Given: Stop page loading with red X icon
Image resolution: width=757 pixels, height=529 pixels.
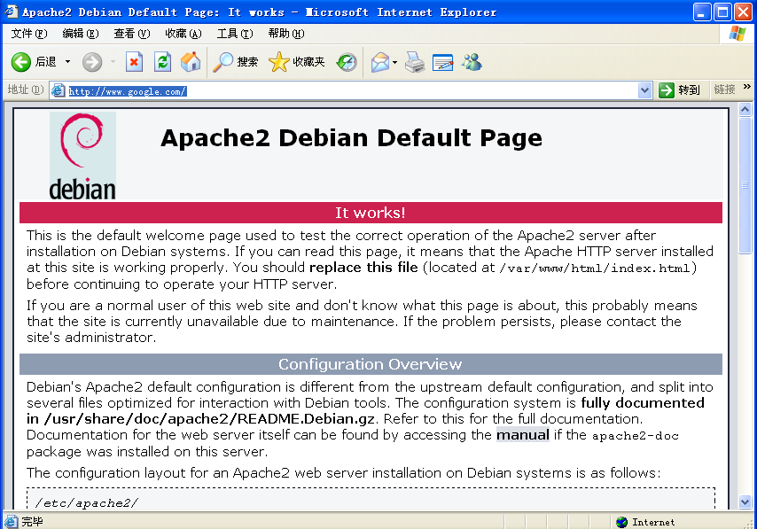Looking at the screenshot, I should 134,62.
